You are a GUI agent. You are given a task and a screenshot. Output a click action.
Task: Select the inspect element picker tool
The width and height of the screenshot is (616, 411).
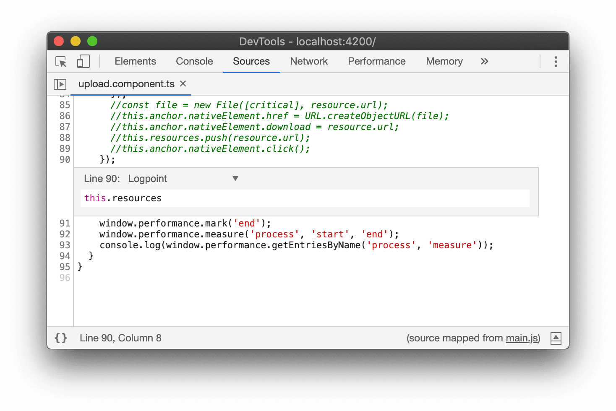[x=60, y=61]
